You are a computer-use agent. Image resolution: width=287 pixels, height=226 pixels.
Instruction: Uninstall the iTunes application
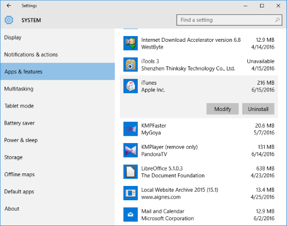coord(258,109)
